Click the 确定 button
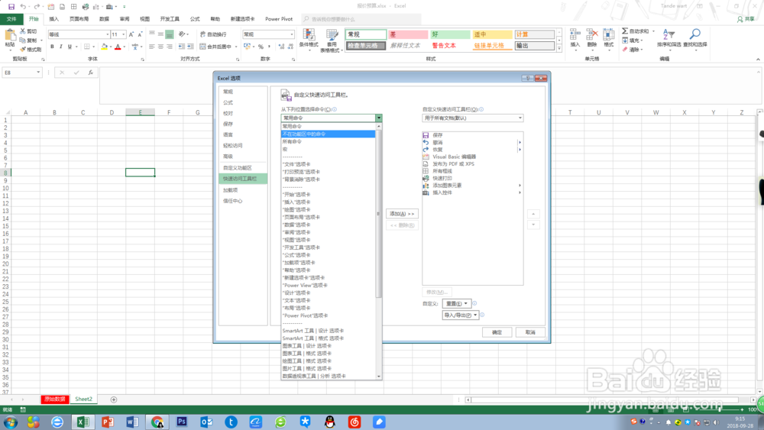Screen dimensions: 764x430 pos(497,332)
